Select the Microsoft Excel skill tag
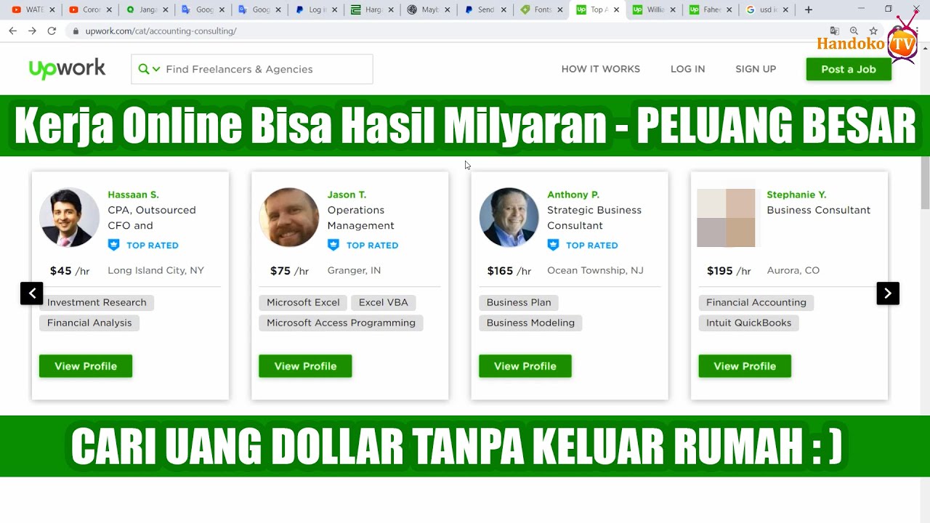930x523 pixels. (303, 302)
